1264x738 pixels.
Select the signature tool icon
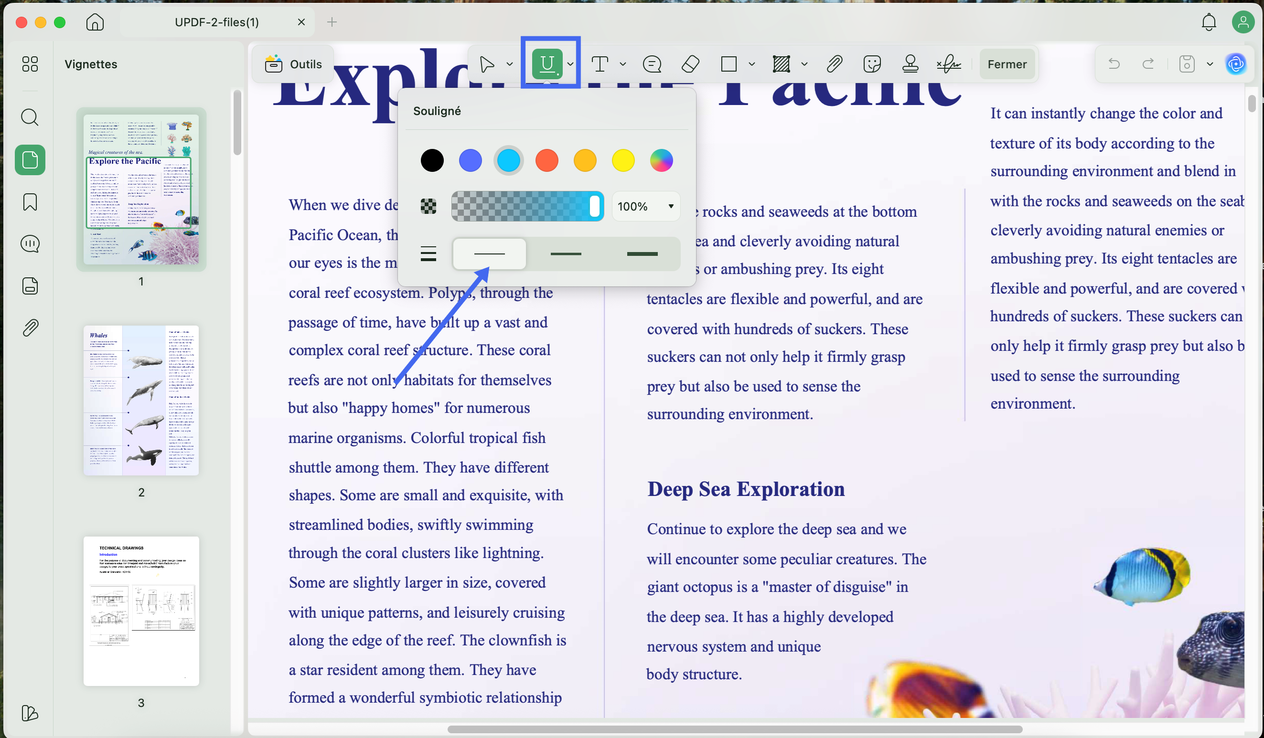point(949,64)
